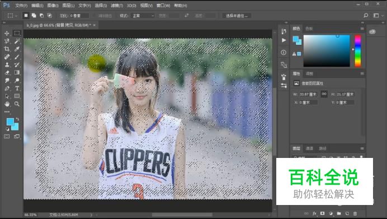The width and height of the screenshot is (387, 219).
Task: Select the Dodge tool
Action: [17, 80]
